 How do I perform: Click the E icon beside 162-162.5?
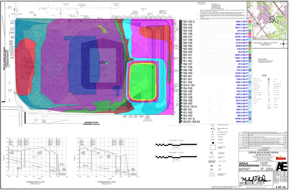point(181,22)
